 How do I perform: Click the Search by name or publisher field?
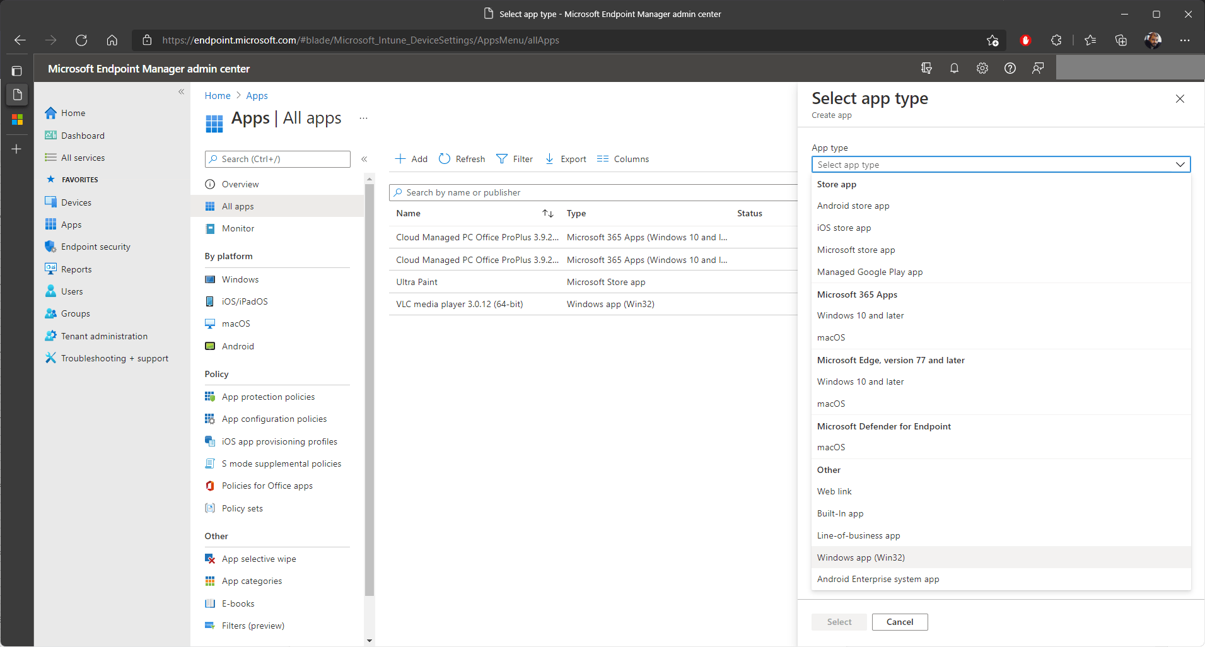click(x=593, y=192)
